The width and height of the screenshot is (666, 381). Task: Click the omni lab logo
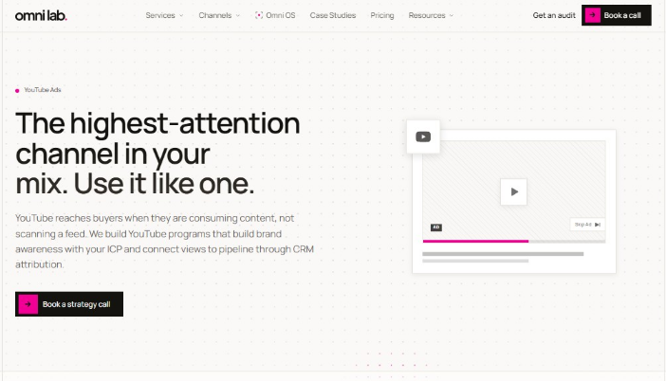pos(41,16)
